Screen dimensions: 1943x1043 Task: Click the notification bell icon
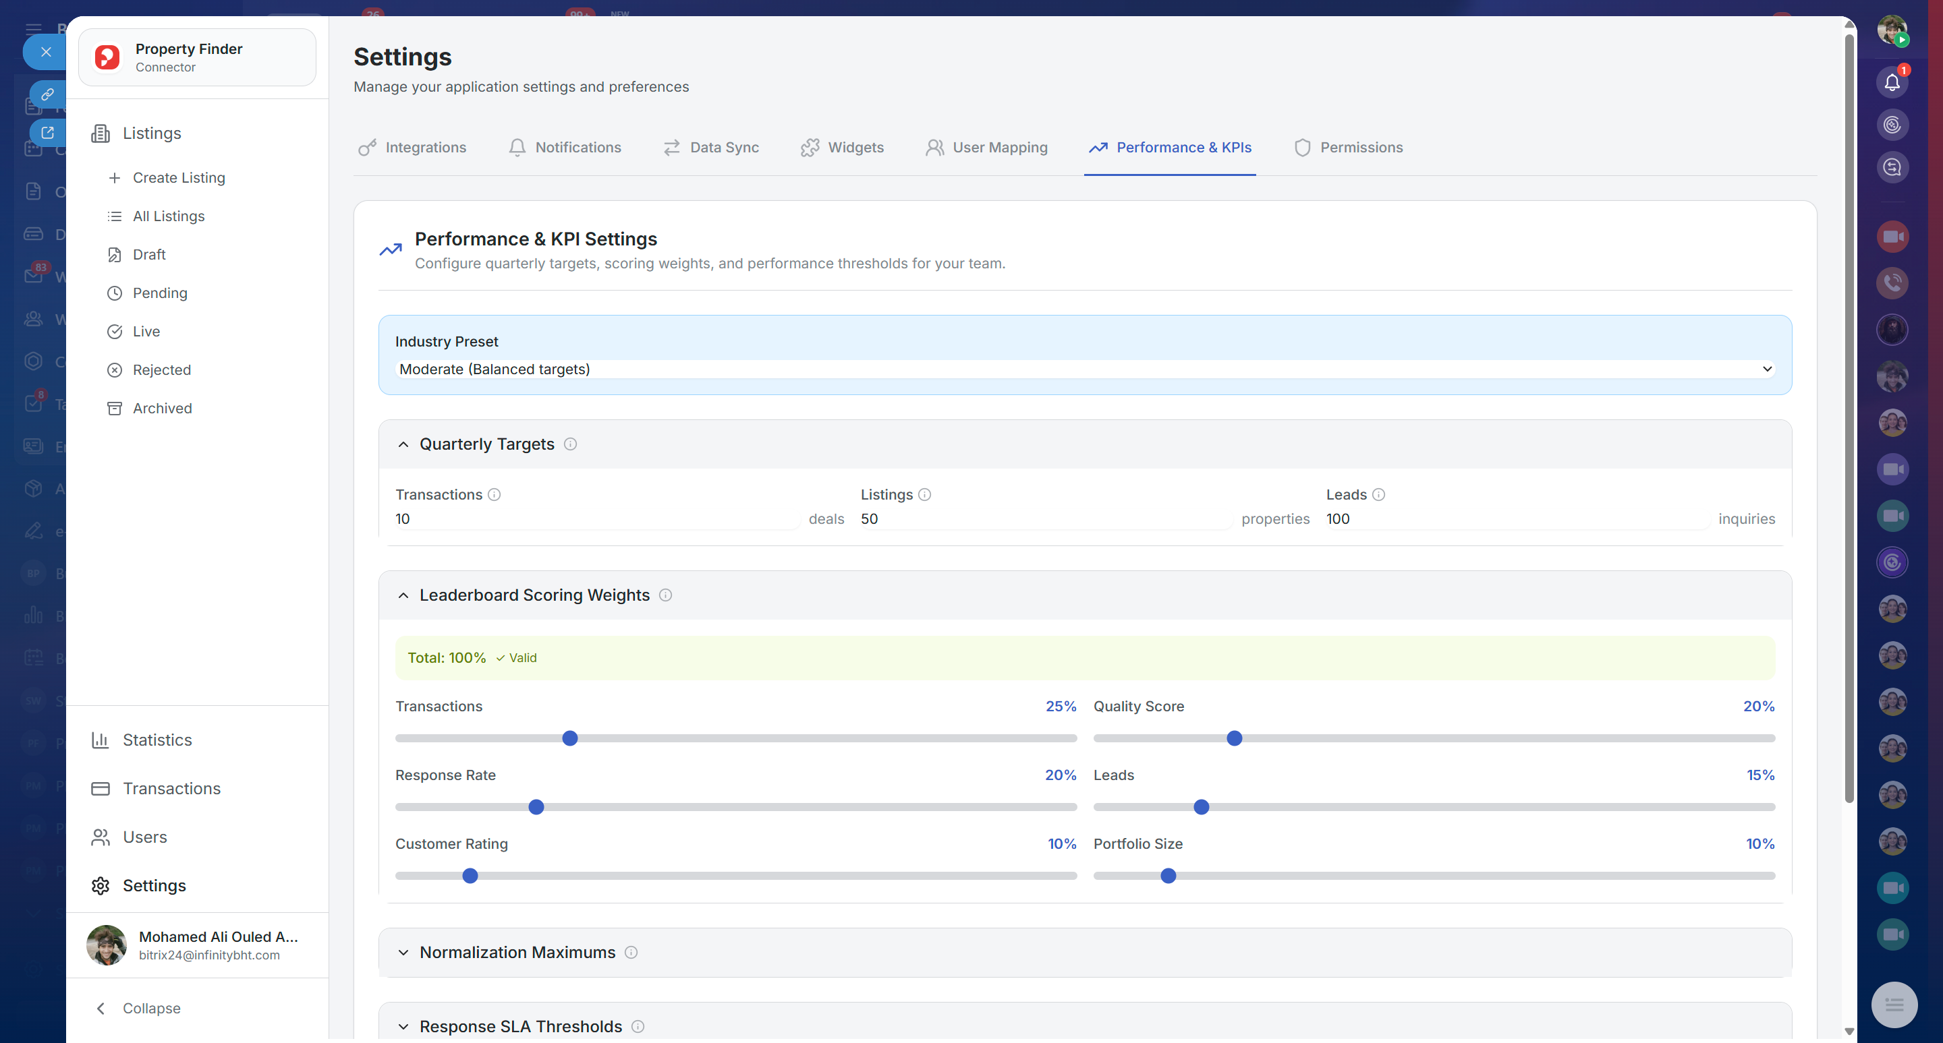(1891, 82)
